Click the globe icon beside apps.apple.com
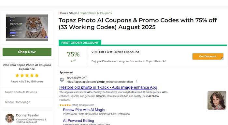This screenshot has height=125, width=228. pos(62,80)
